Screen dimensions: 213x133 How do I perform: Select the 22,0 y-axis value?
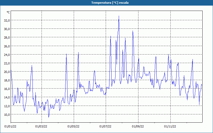[x=7, y=63]
